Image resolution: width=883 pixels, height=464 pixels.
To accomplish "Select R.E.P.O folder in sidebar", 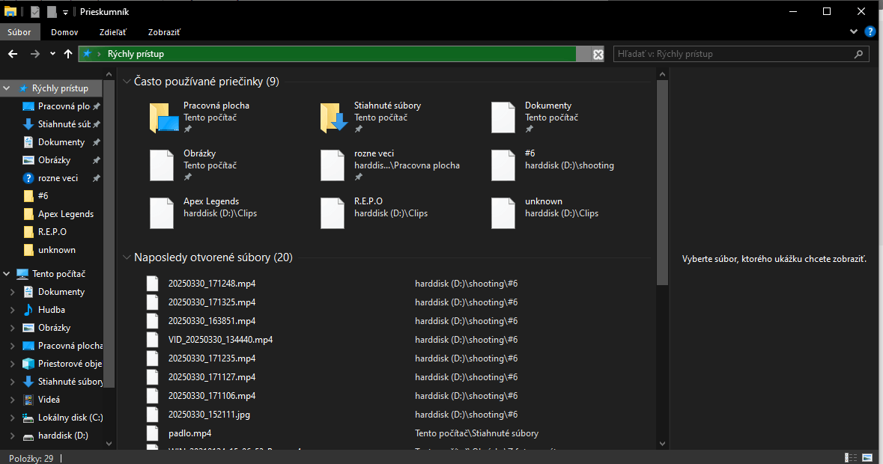I will click(52, 232).
